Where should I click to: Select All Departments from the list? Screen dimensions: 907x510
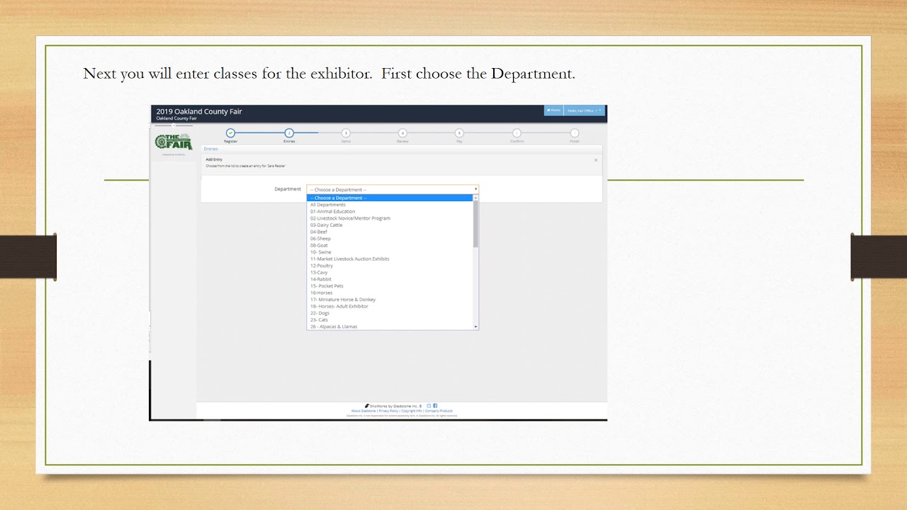390,205
